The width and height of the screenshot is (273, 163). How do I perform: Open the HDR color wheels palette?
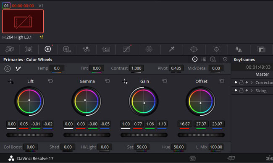click(67, 49)
